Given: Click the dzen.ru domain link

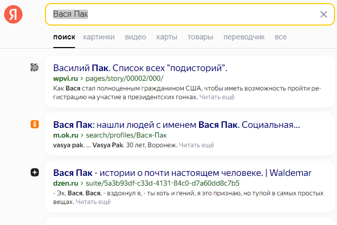Looking at the screenshot, I should (65, 183).
